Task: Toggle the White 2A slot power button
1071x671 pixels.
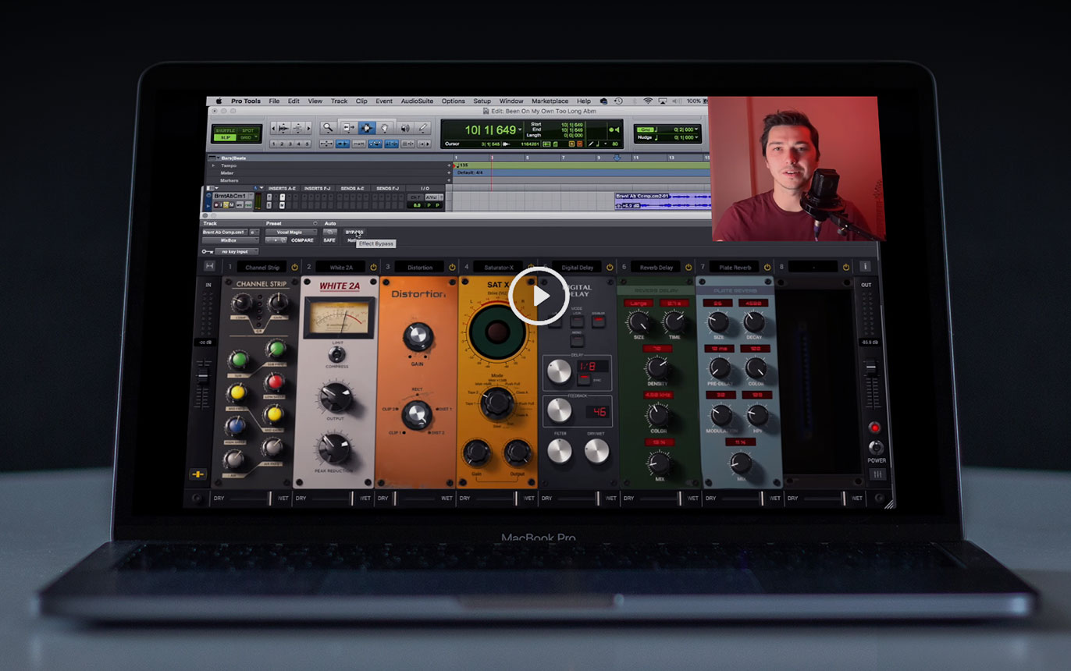Action: tap(373, 267)
